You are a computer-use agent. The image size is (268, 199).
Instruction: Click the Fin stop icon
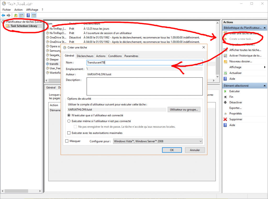tap(225, 97)
